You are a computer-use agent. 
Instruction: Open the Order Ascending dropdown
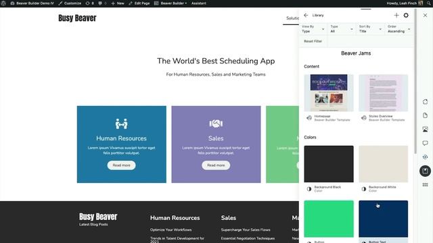click(x=399, y=29)
